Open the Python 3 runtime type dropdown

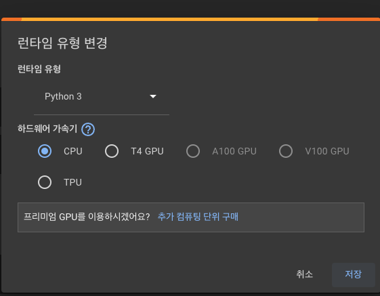point(102,96)
